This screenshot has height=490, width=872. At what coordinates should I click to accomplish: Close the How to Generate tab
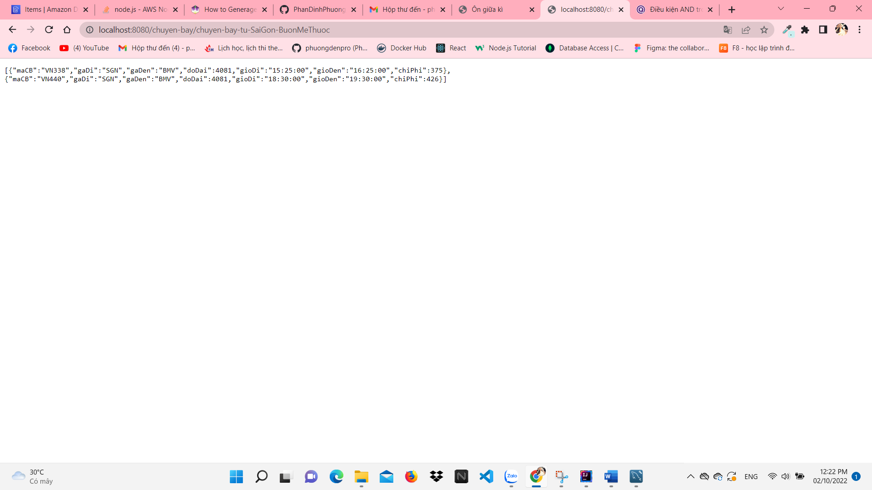[265, 10]
